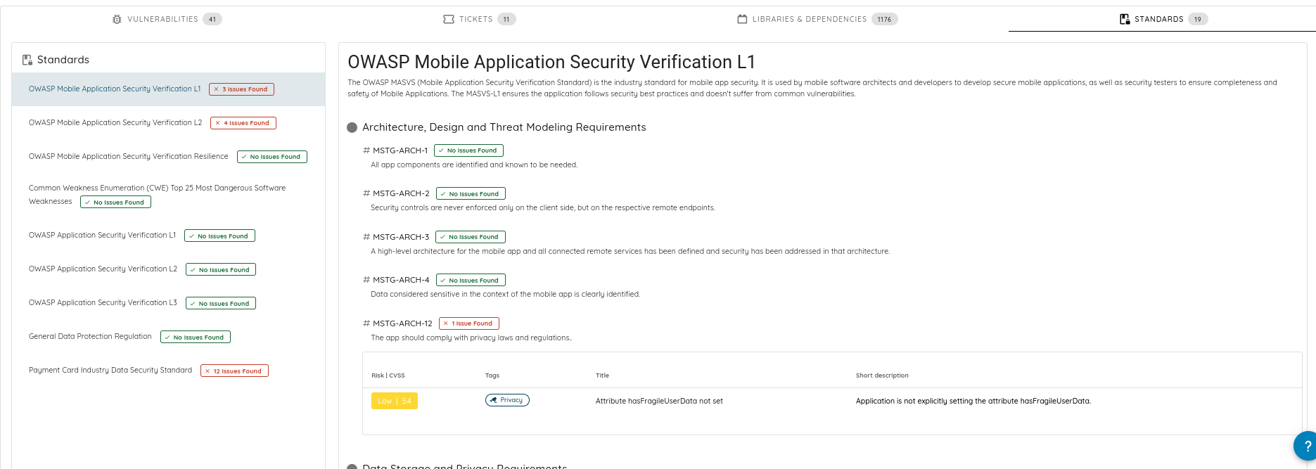Viewport: 1316px width, 469px height.
Task: Select OWASP Application Security Verification L3
Action: click(x=103, y=302)
